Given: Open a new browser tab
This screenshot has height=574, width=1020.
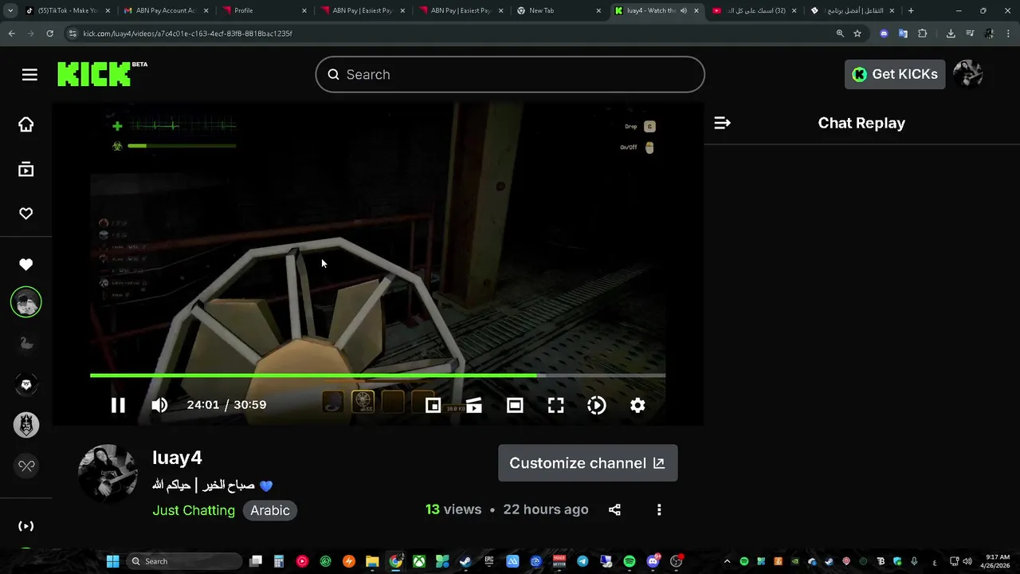Looking at the screenshot, I should [x=911, y=10].
